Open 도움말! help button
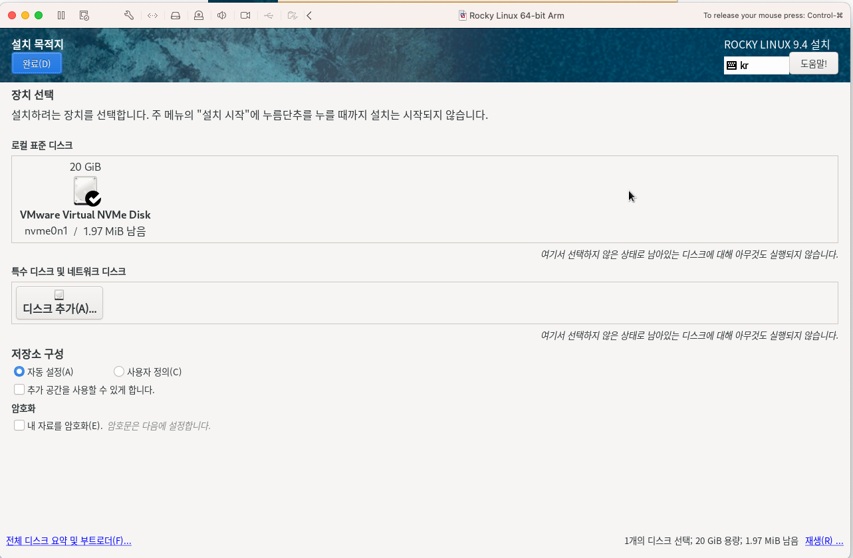Image resolution: width=853 pixels, height=558 pixels. 814,63
